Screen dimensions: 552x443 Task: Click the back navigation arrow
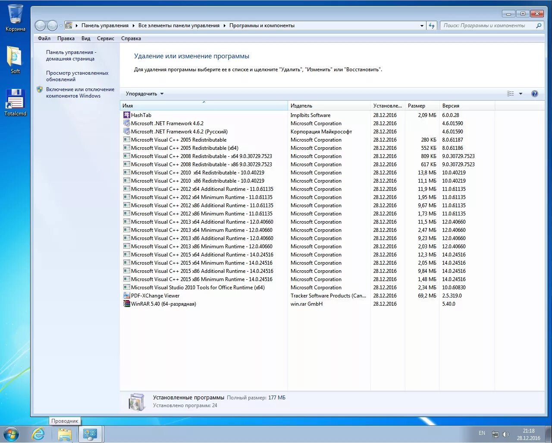[40, 25]
